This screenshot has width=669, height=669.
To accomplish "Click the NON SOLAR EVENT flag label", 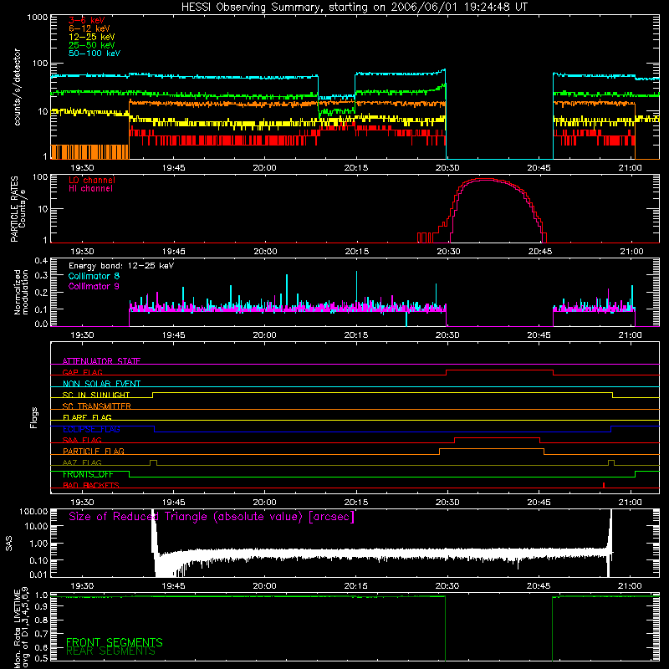I will point(101,384).
